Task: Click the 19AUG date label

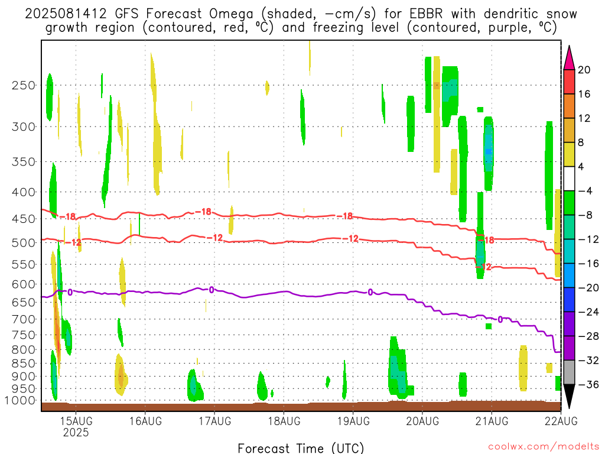Action: pyautogui.click(x=353, y=420)
